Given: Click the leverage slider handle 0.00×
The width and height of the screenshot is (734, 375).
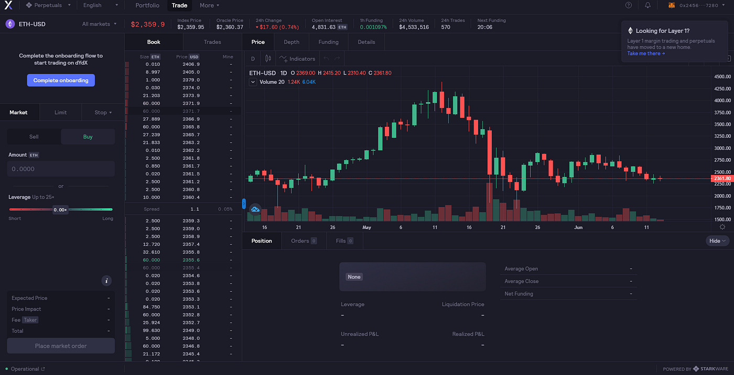Looking at the screenshot, I should [x=60, y=209].
